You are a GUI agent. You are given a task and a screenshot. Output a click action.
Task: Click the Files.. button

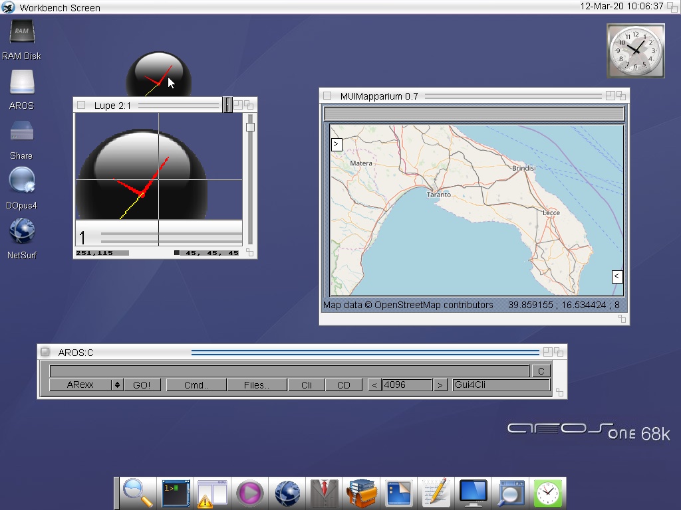pos(257,385)
